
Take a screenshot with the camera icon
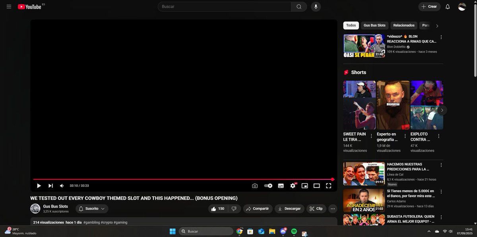coord(255,185)
